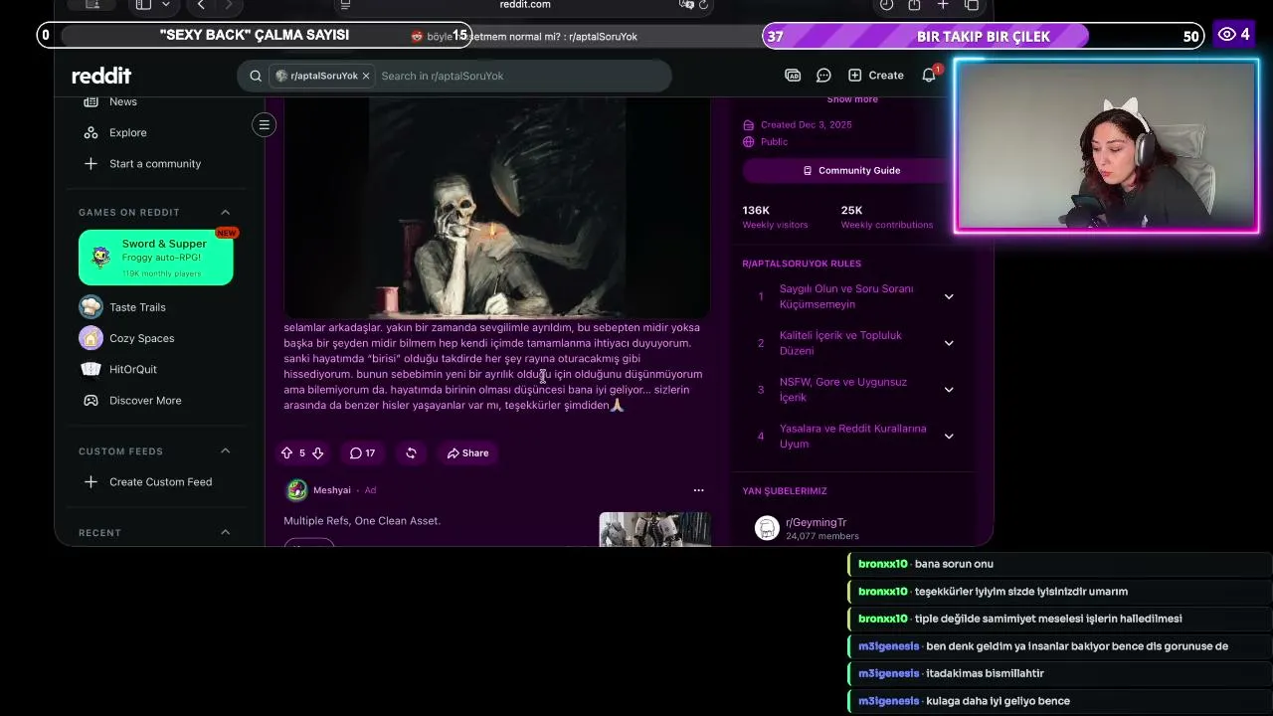Open the Reddit advertise icon
This screenshot has height=716, width=1273.
(793, 76)
